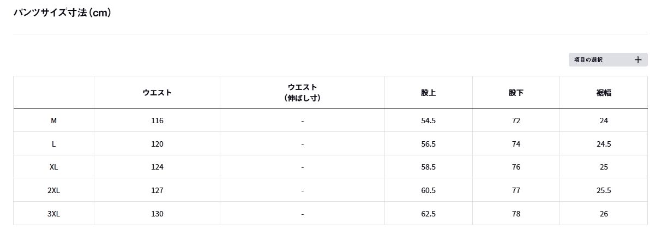The image size is (668, 235).
Task: Click the hem width 24 cell
Action: pyautogui.click(x=604, y=120)
